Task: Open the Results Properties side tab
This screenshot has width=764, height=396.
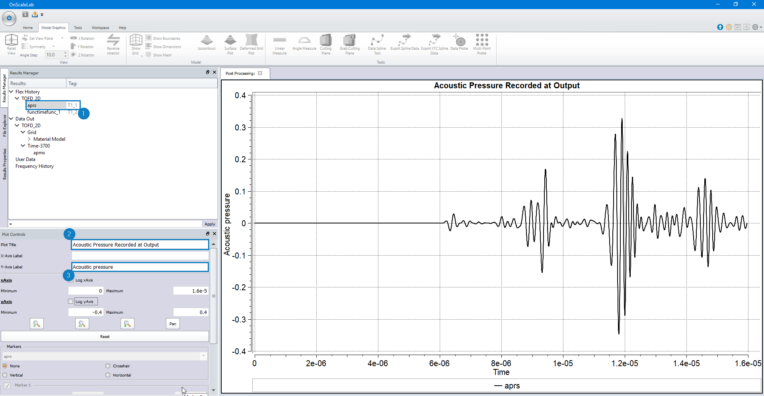Action: [x=4, y=164]
